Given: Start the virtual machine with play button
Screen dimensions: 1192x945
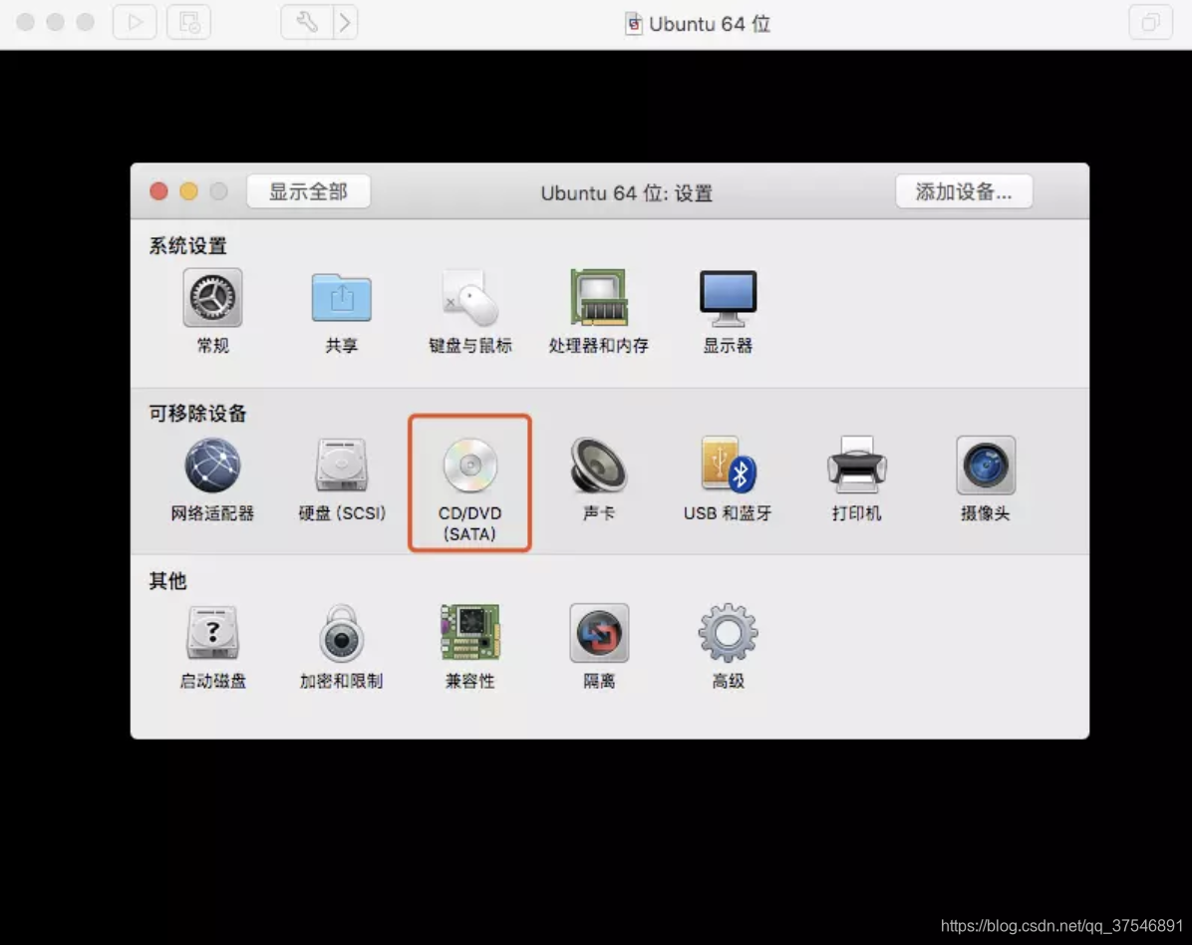Looking at the screenshot, I should coord(135,22).
